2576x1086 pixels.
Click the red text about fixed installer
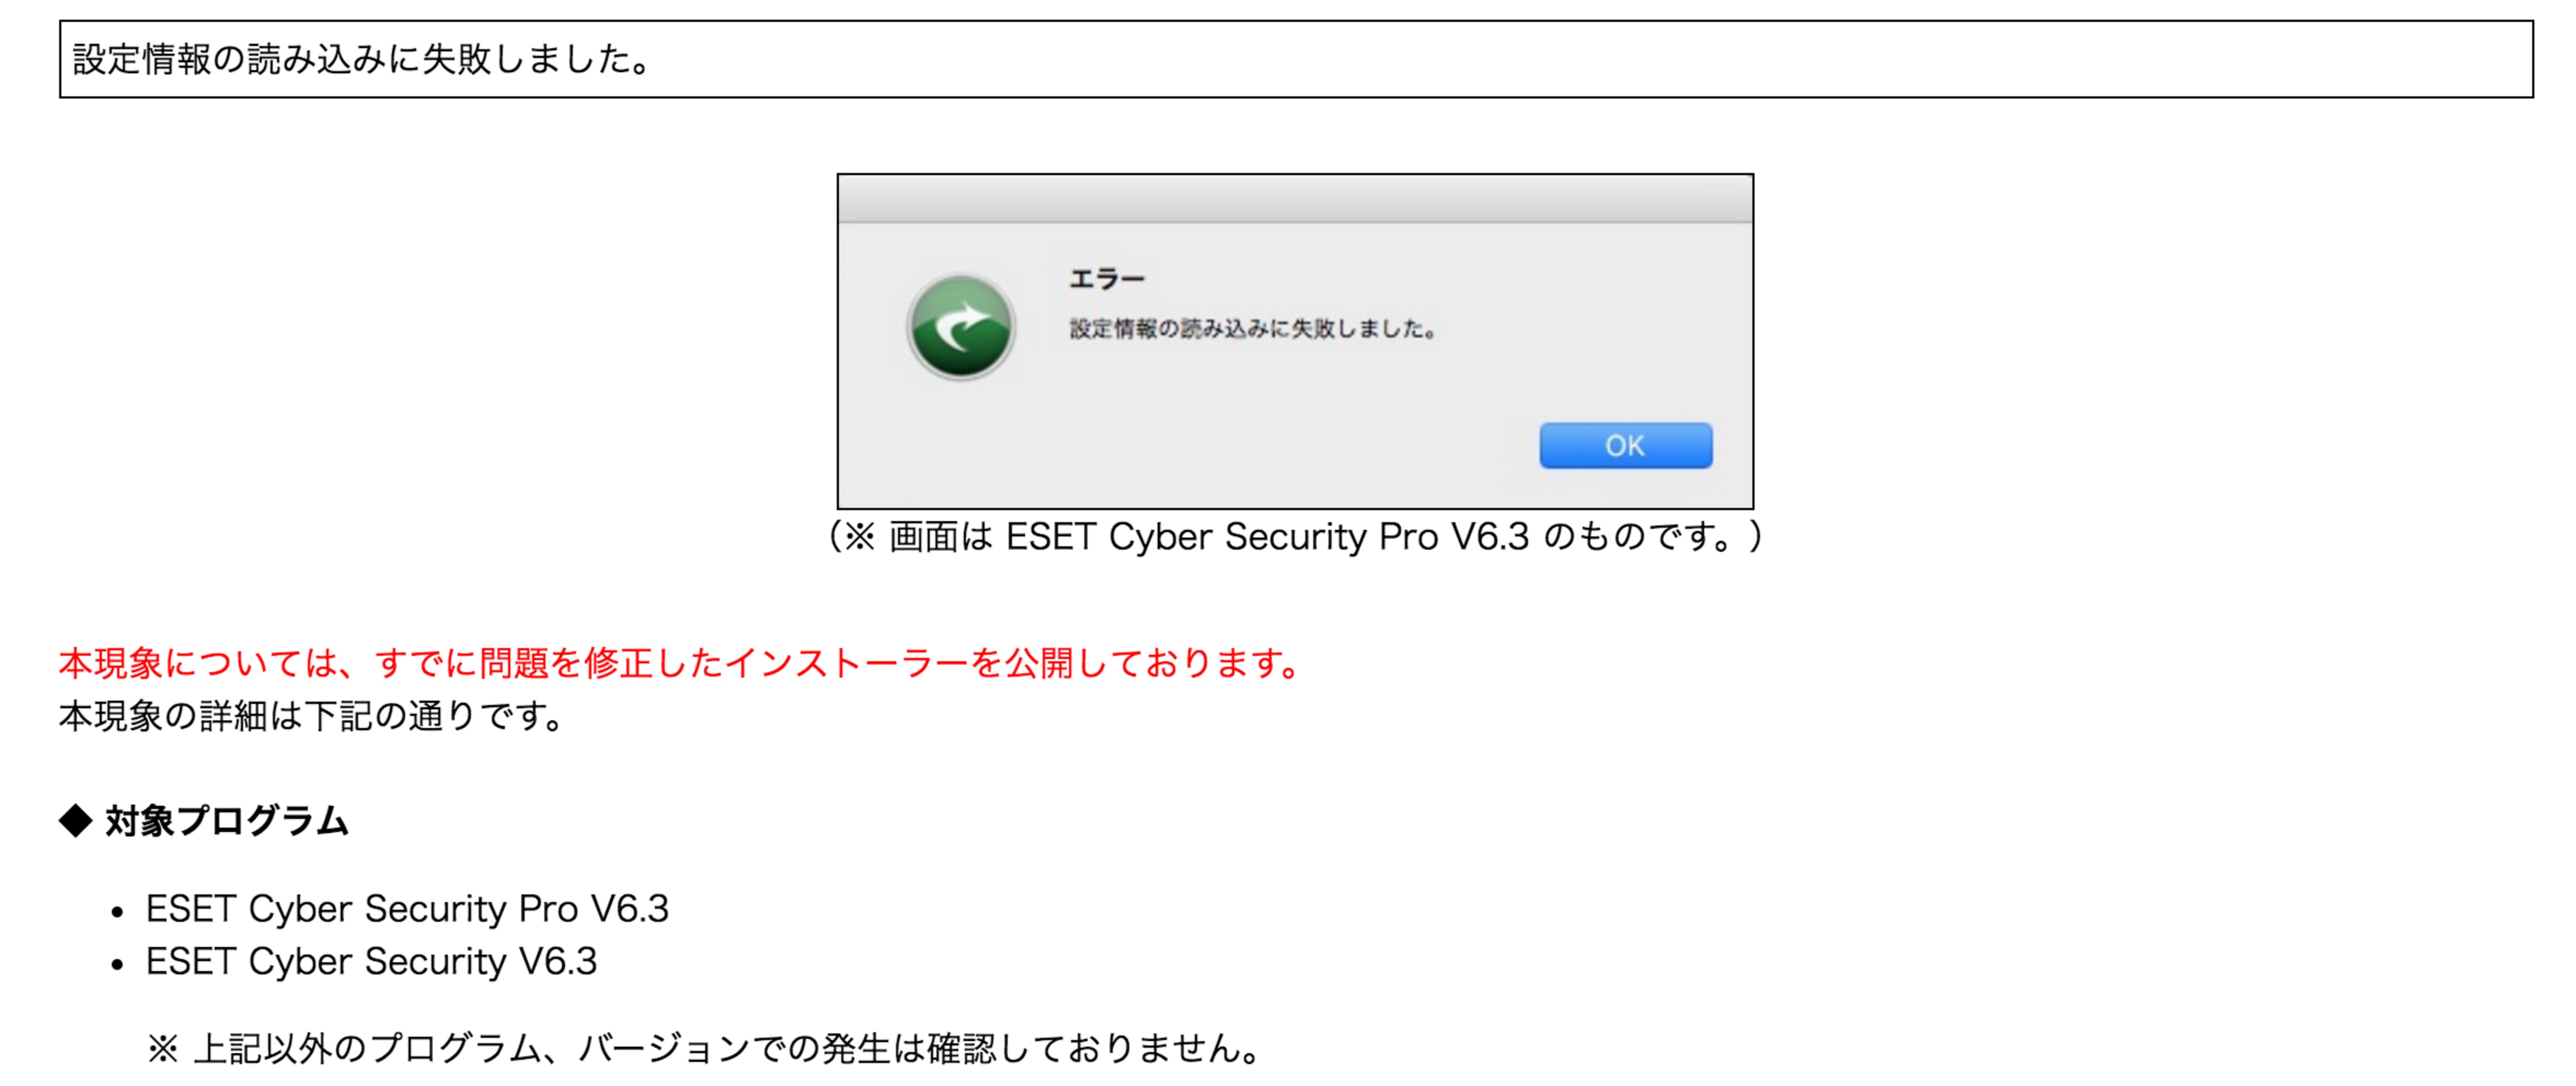(680, 663)
